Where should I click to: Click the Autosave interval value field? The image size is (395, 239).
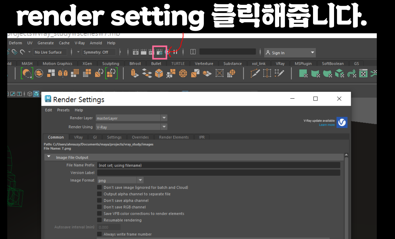coord(109,227)
